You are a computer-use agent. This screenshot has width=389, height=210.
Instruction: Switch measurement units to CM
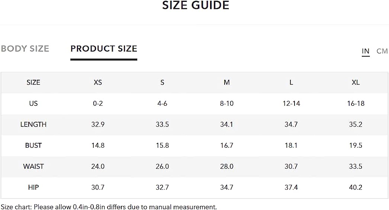(382, 51)
